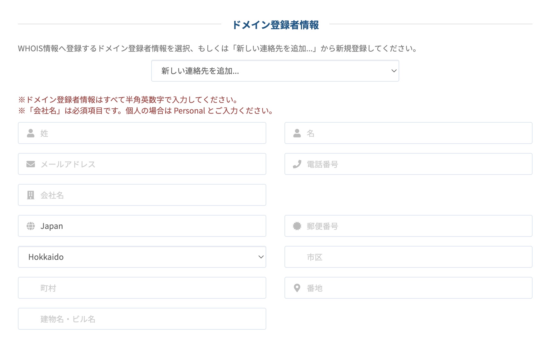
Task: Focus the 建物名・ビル名 building name input
Action: (142, 319)
